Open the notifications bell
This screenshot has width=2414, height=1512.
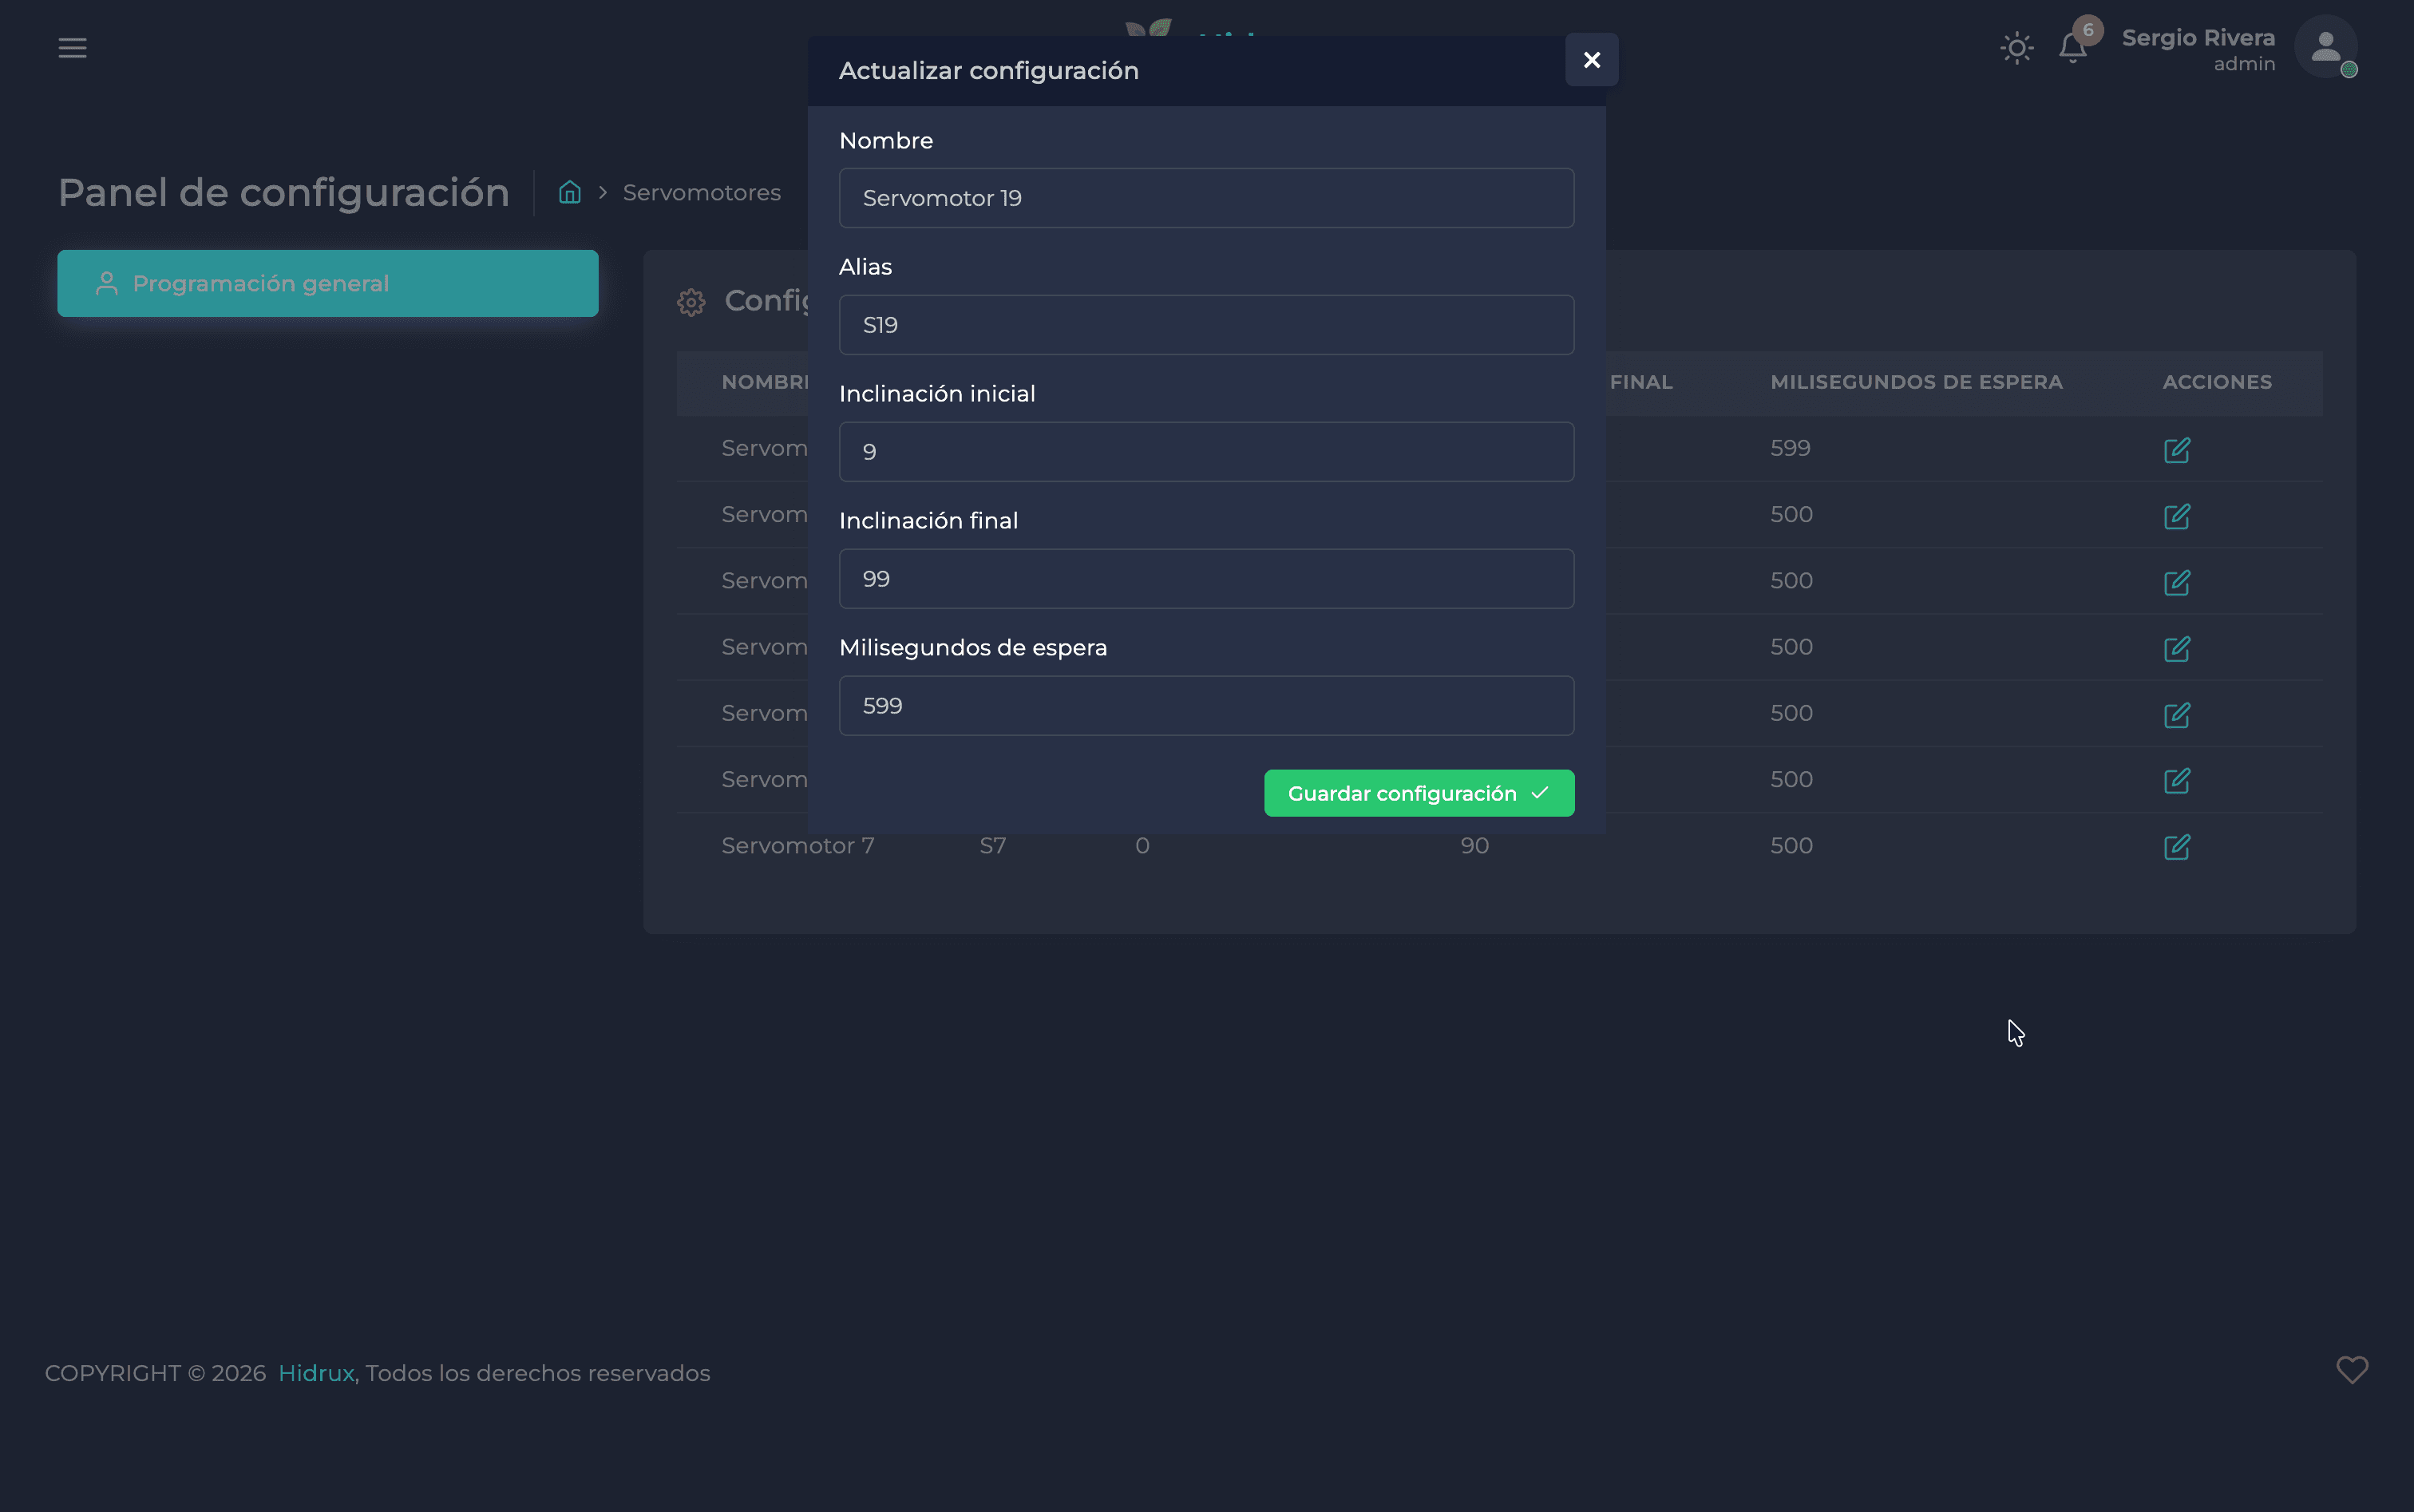tap(2072, 48)
